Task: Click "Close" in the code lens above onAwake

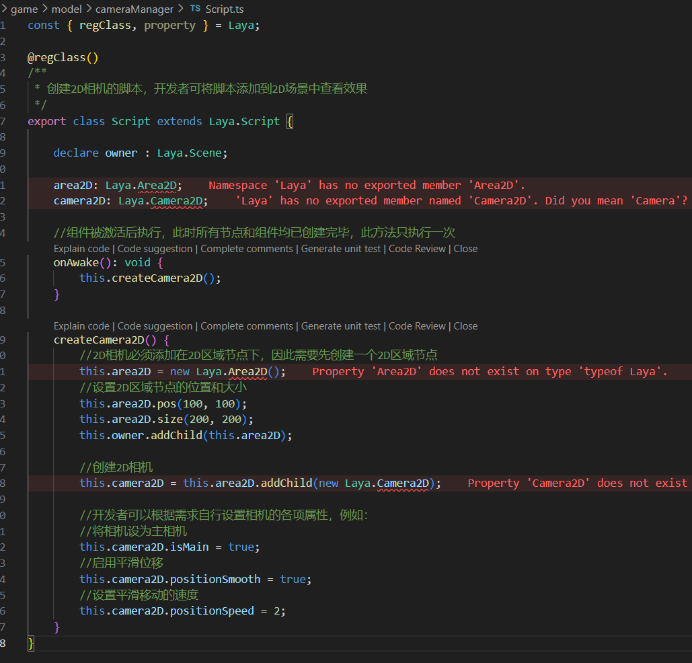Action: [x=465, y=249]
